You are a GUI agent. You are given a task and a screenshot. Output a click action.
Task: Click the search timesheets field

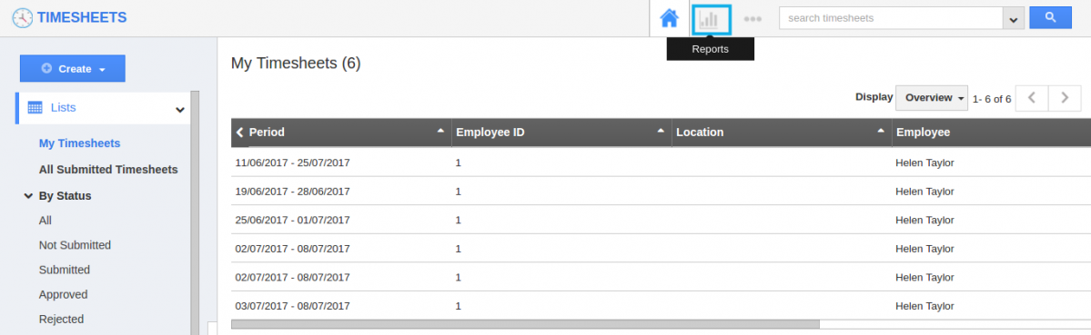pos(891,18)
